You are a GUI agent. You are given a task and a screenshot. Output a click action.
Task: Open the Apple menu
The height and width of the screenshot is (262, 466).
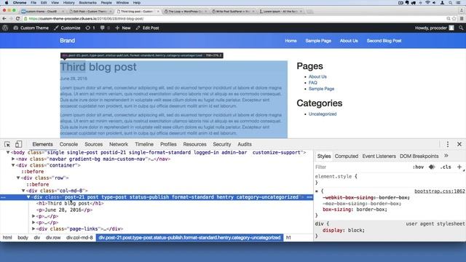[7, 3]
